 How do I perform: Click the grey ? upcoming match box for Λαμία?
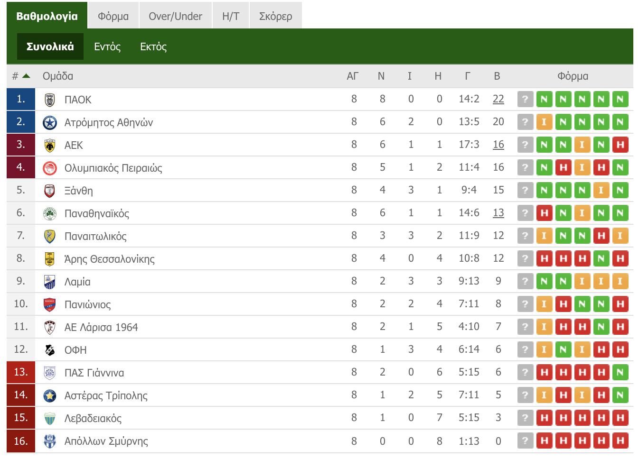tap(525, 281)
